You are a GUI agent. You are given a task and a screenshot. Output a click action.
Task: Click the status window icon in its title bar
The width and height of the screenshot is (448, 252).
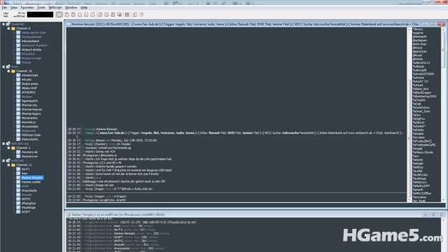(69, 215)
